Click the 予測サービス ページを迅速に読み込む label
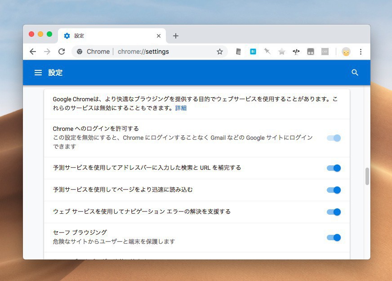This screenshot has height=281, width=392. pyautogui.click(x=123, y=190)
